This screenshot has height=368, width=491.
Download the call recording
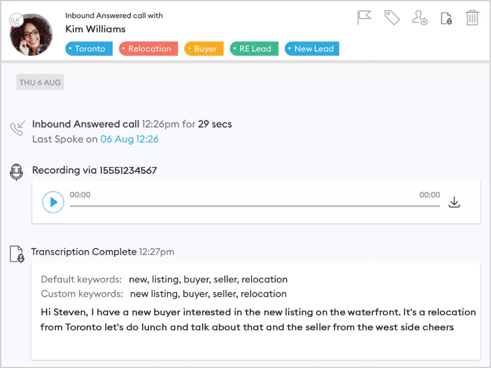tap(454, 202)
